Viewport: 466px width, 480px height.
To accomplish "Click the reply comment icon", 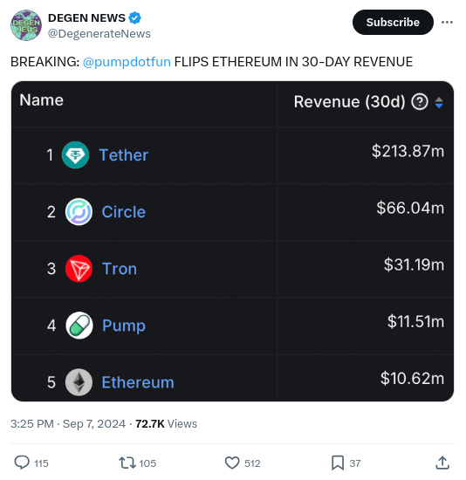I will tap(22, 463).
